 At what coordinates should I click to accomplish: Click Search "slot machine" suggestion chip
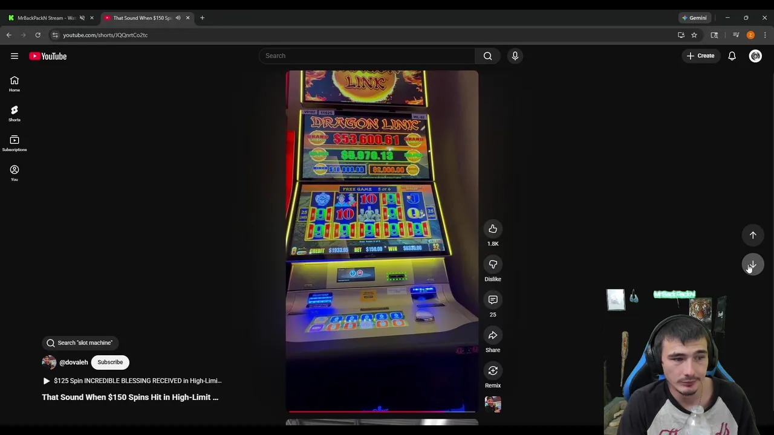pos(80,343)
